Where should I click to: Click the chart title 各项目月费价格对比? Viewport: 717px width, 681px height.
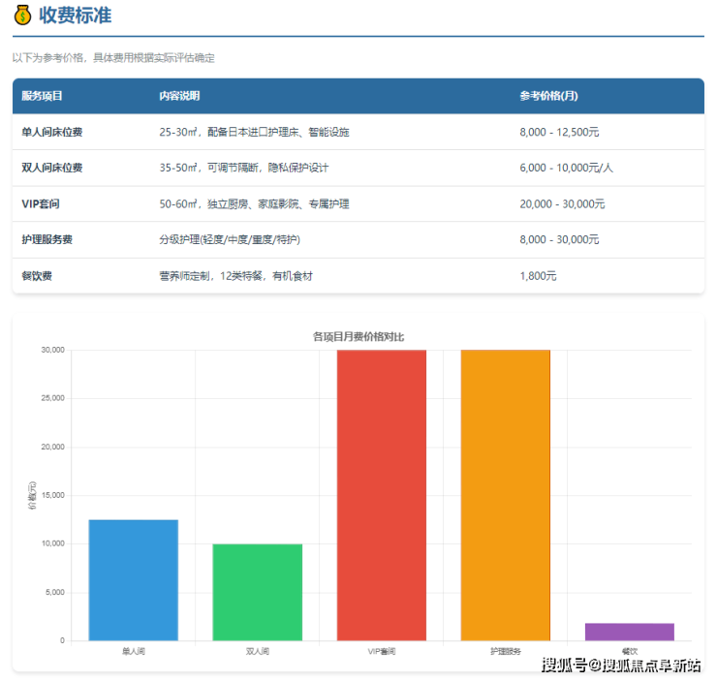pyautogui.click(x=358, y=336)
